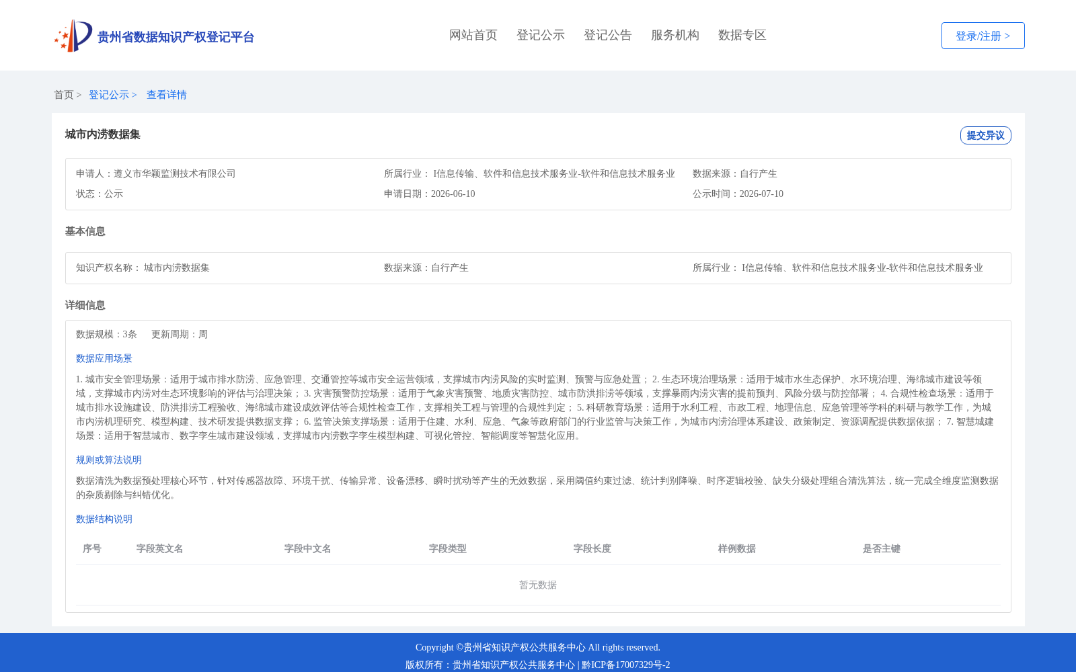Screen dimensions: 1076x672
Task: Click the 暂无数据 empty table placeholder
Action: tap(538, 585)
